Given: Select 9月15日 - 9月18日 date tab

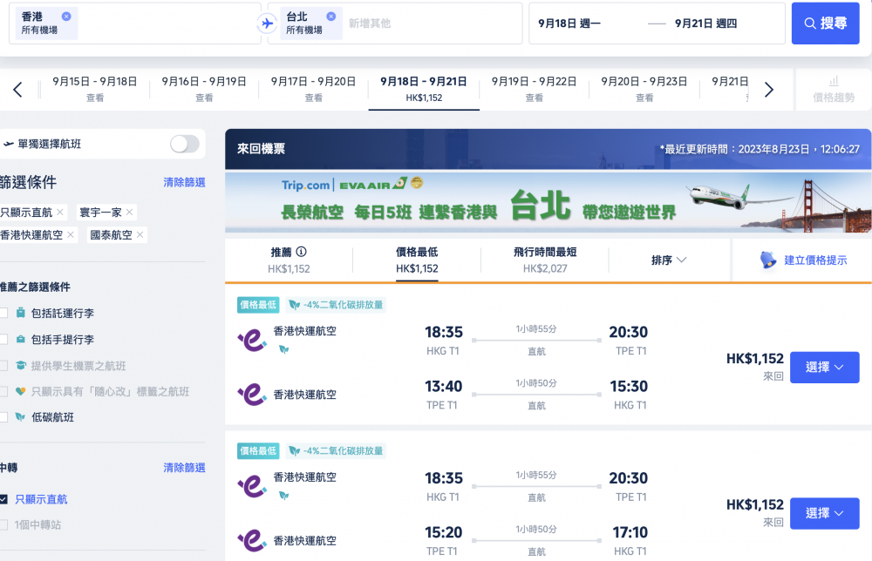Looking at the screenshot, I should (94, 89).
